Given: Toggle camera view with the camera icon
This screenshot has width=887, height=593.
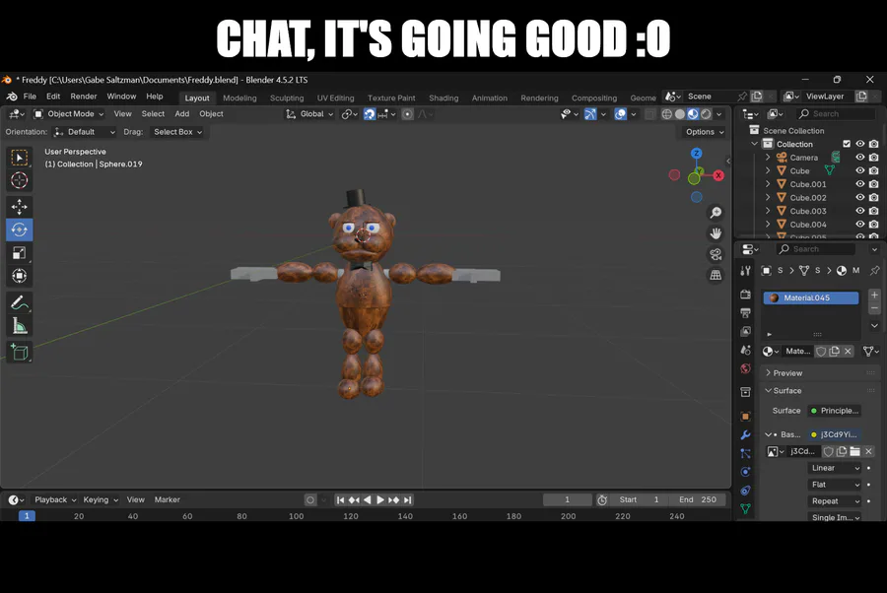Looking at the screenshot, I should click(x=716, y=254).
